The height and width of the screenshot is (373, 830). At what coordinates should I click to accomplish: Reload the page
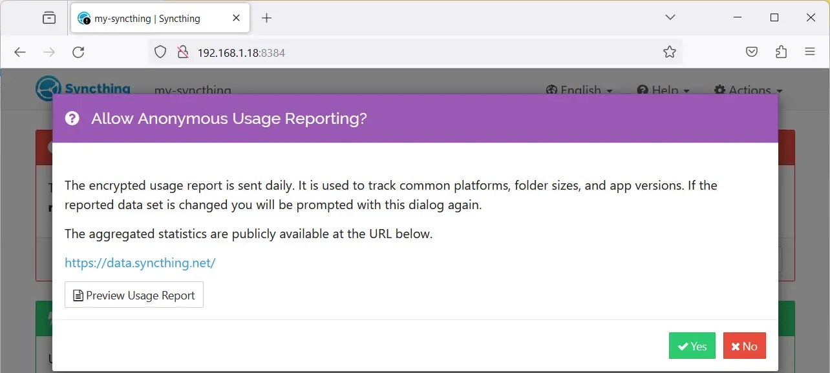click(78, 52)
